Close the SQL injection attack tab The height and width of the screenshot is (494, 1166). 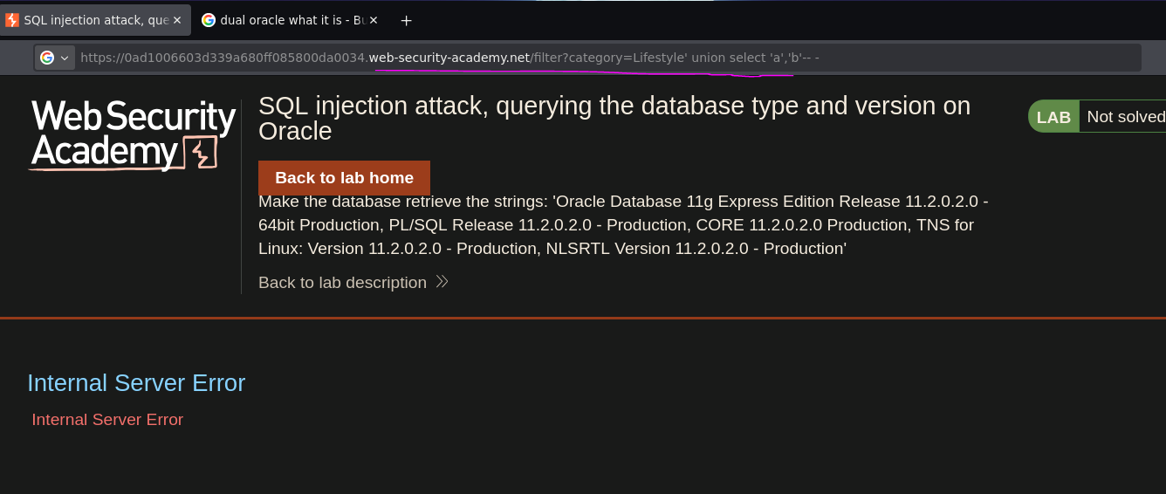pos(177,20)
